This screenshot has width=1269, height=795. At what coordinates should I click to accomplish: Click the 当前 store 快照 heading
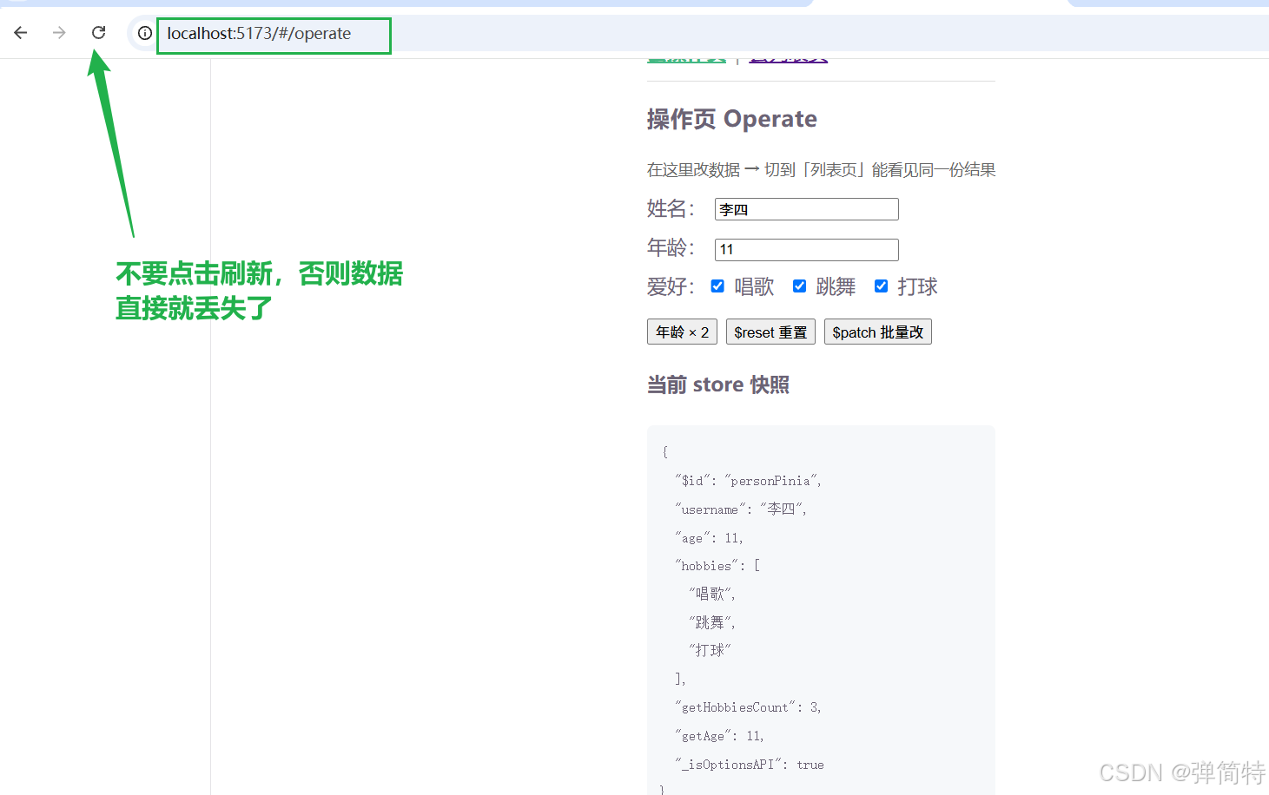pos(717,384)
